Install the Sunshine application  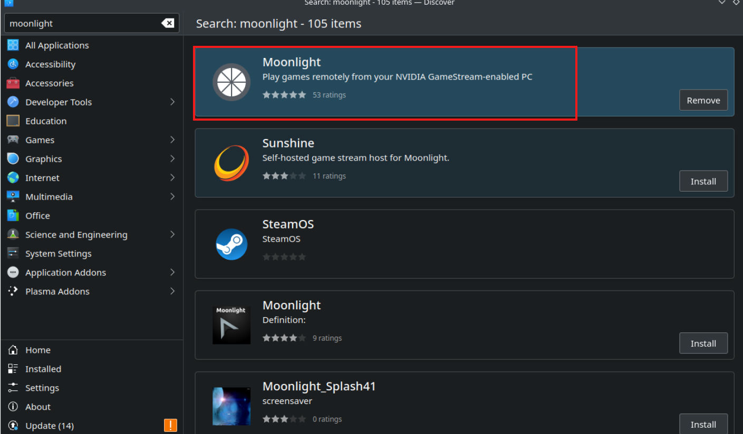(703, 181)
